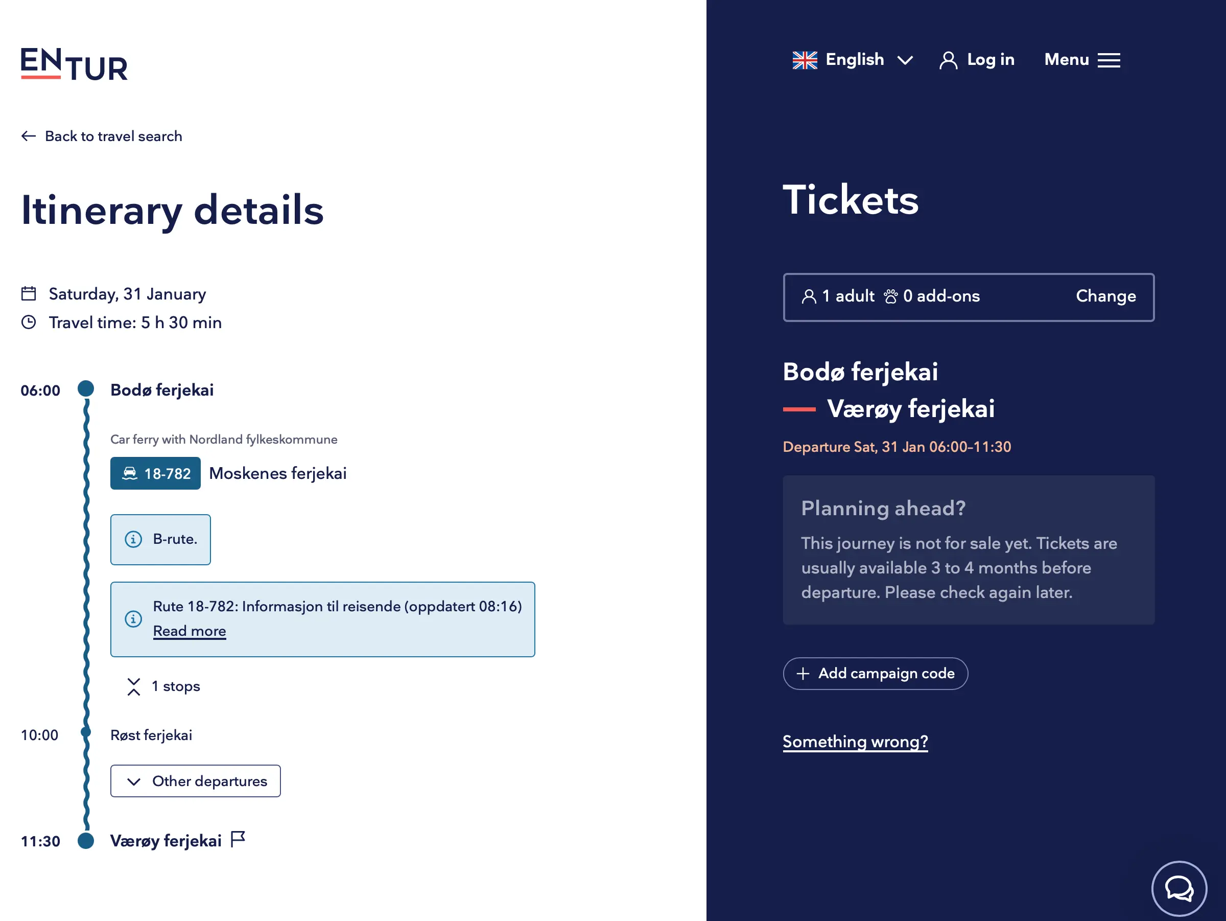Expand Other departures dropdown

coord(195,781)
